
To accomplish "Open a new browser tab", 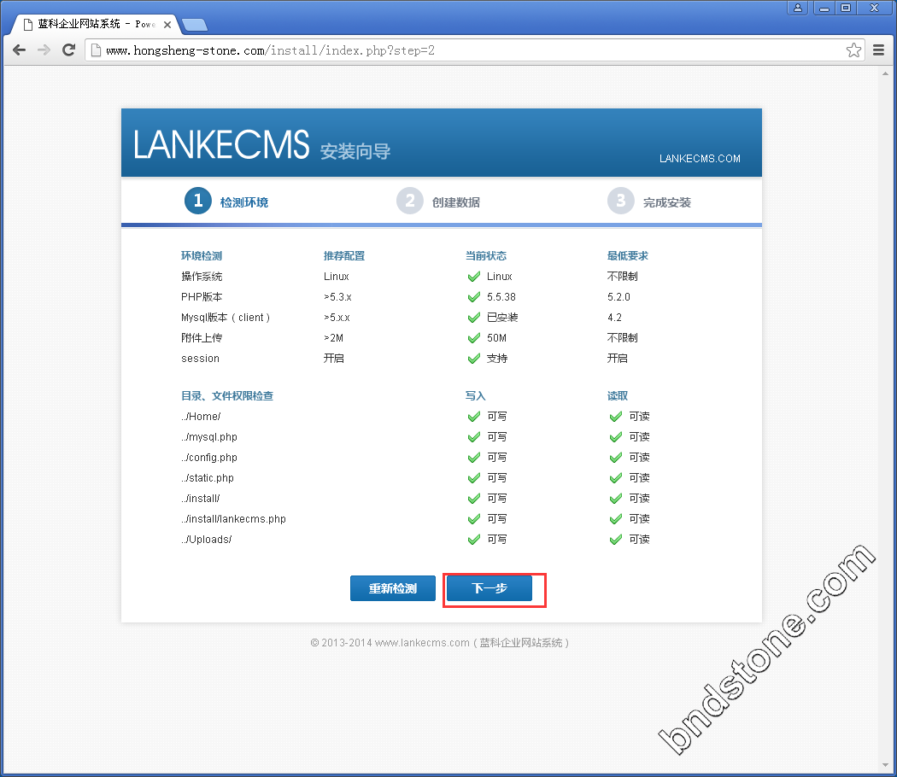I will (195, 25).
